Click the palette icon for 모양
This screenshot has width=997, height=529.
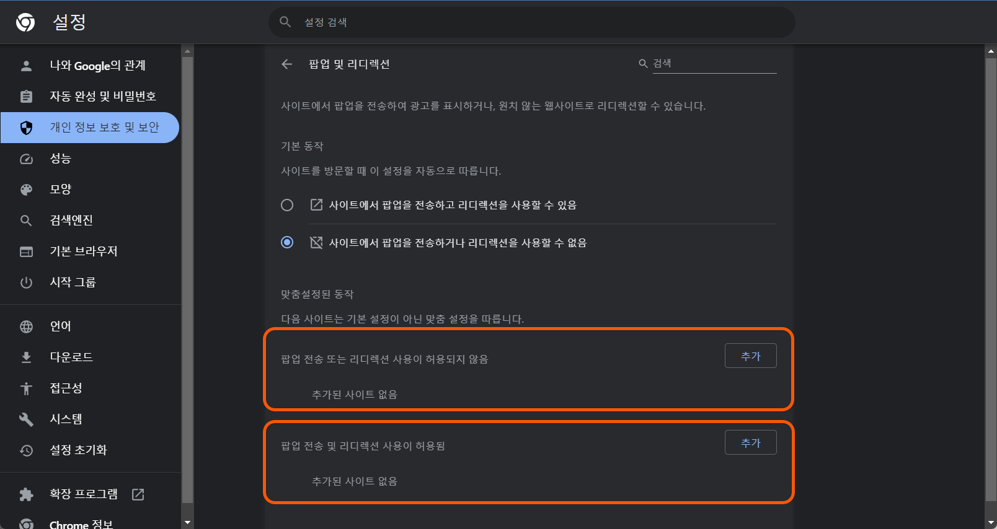(26, 190)
